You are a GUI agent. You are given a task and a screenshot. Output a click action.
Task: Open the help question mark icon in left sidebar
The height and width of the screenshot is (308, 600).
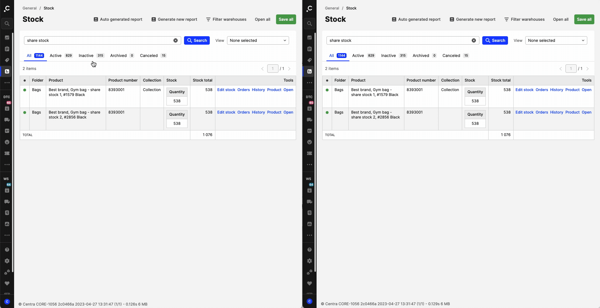click(7, 250)
